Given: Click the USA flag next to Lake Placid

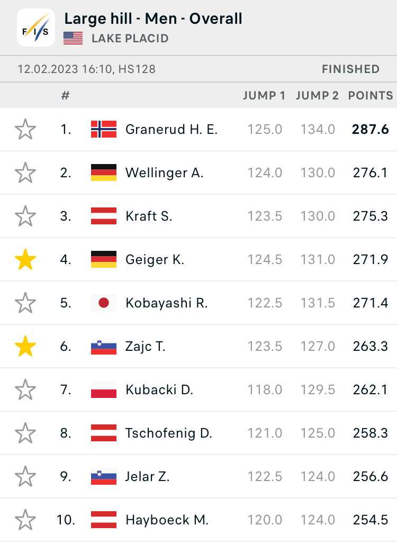Looking at the screenshot, I should coord(73,38).
